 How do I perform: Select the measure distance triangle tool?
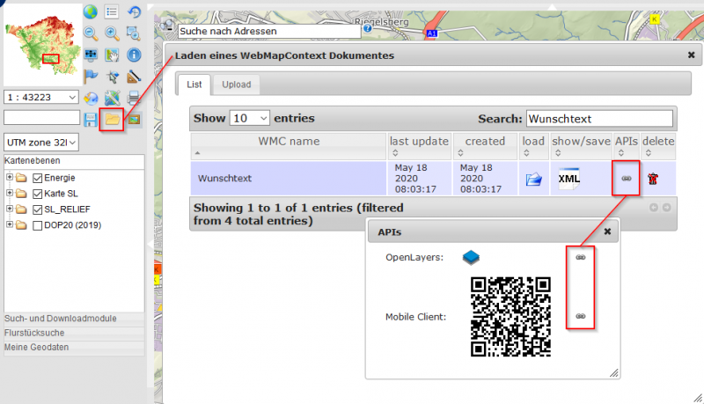(134, 77)
